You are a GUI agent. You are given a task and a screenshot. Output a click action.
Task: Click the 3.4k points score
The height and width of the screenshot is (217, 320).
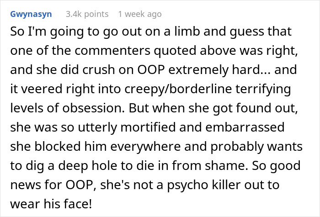tap(87, 14)
